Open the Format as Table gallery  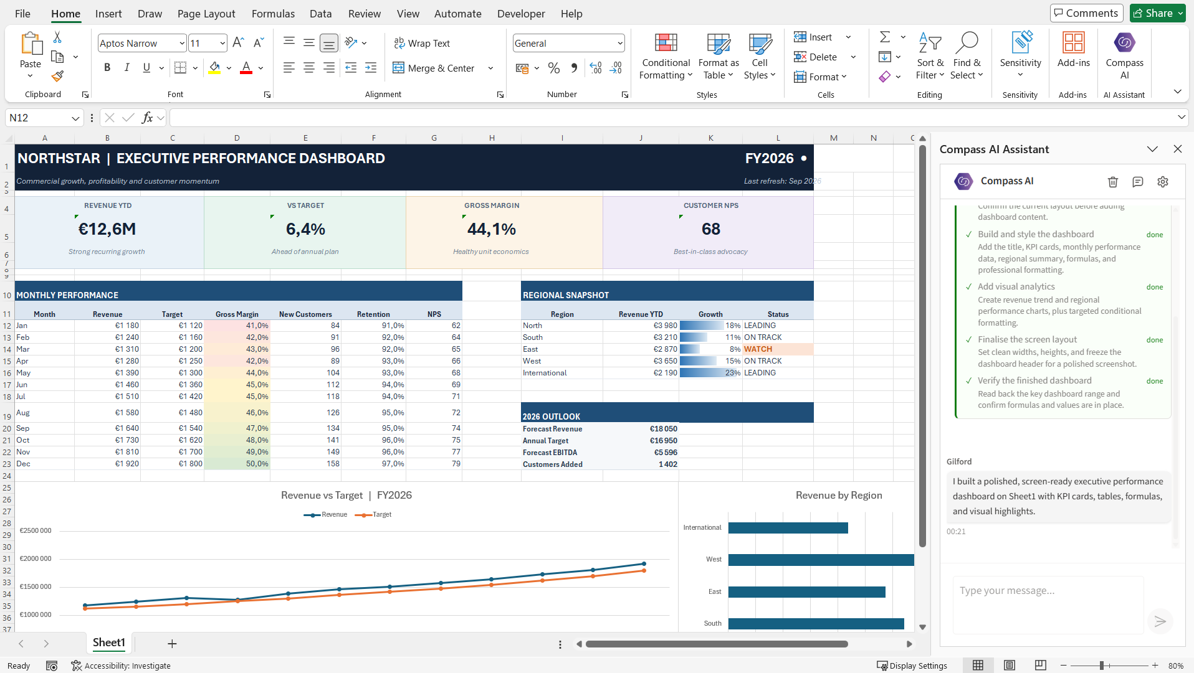[x=719, y=56]
